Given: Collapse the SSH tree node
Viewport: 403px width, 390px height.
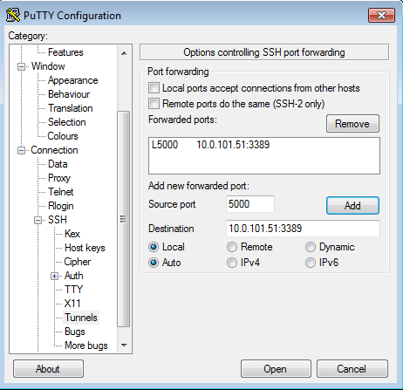Looking at the screenshot, I should [38, 221].
